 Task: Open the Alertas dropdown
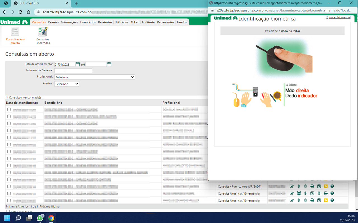67,84
